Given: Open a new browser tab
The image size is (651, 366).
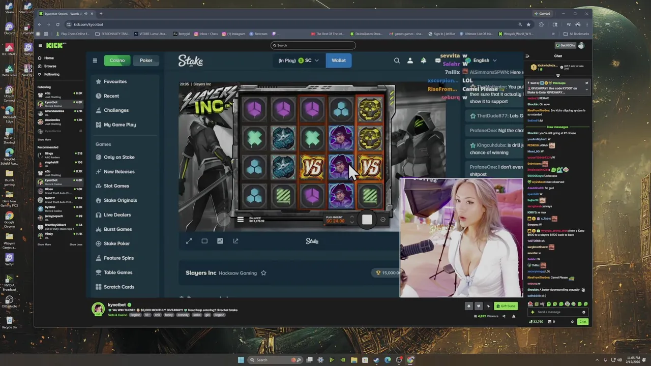Looking at the screenshot, I should point(101,14).
